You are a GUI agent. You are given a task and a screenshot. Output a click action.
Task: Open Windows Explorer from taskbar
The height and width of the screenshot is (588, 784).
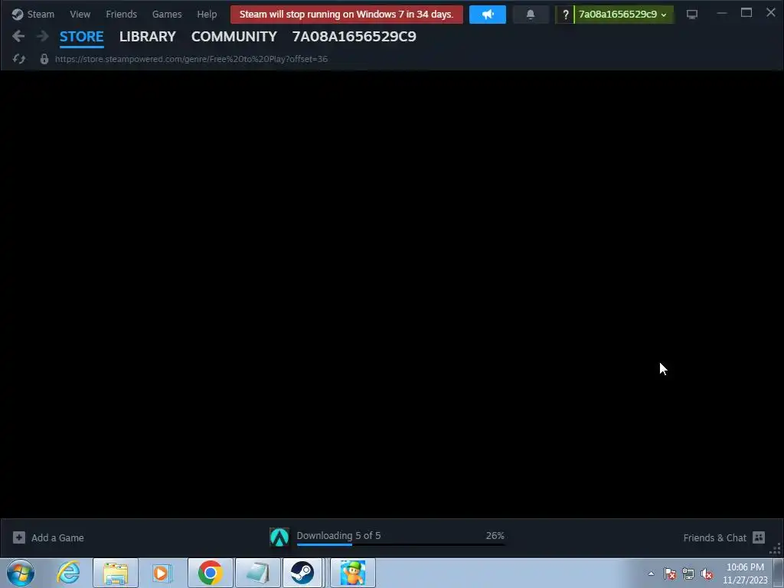[x=116, y=573]
